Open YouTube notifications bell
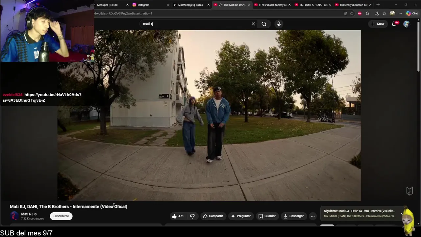 tap(394, 24)
